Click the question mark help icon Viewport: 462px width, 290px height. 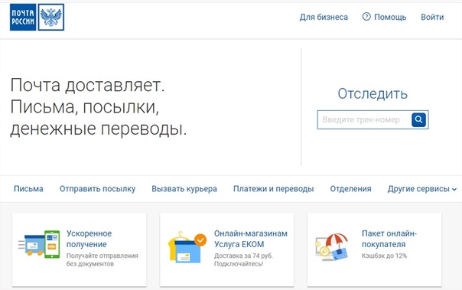click(366, 17)
